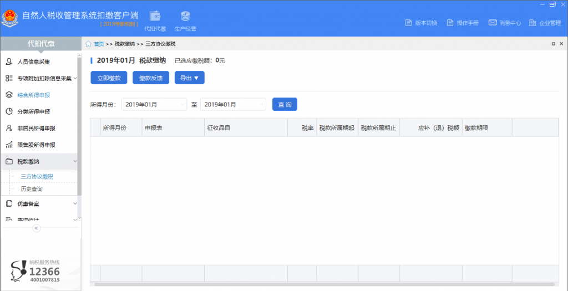Open the 代扣代缴 wallet icon in header
Screen dimensions: 568x291
(155, 16)
